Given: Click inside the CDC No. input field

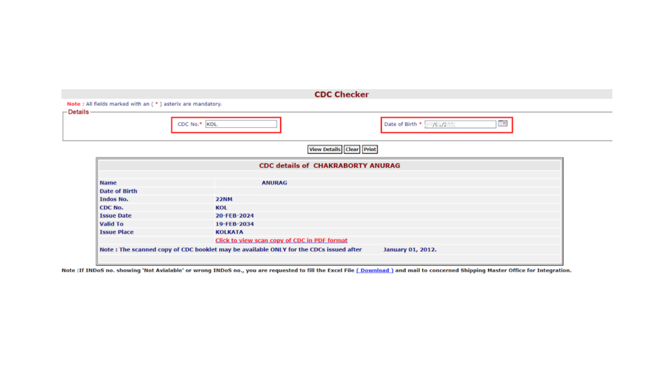Looking at the screenshot, I should (x=242, y=124).
